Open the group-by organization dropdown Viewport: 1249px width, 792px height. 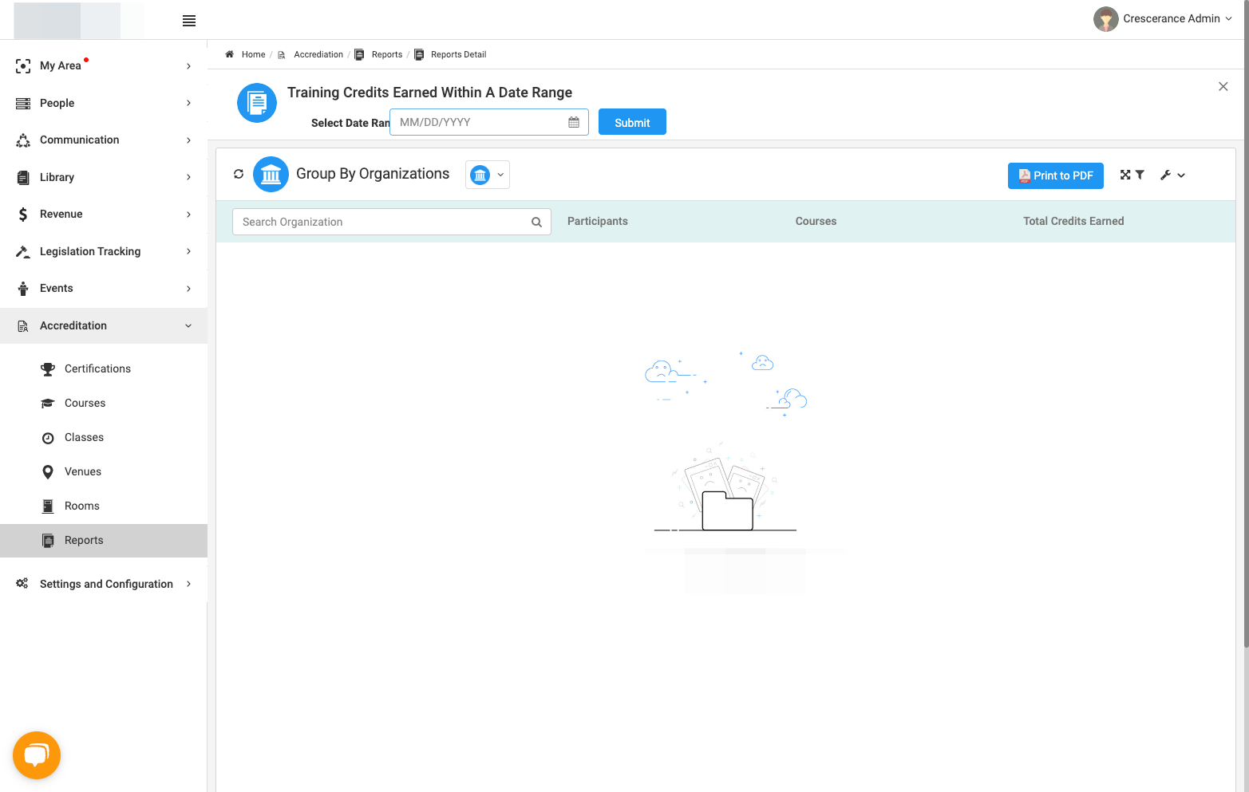(488, 175)
